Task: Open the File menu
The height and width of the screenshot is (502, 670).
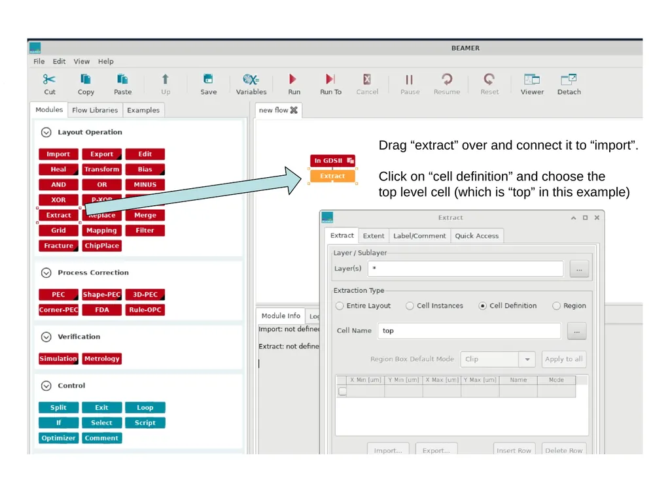Action: click(x=39, y=61)
